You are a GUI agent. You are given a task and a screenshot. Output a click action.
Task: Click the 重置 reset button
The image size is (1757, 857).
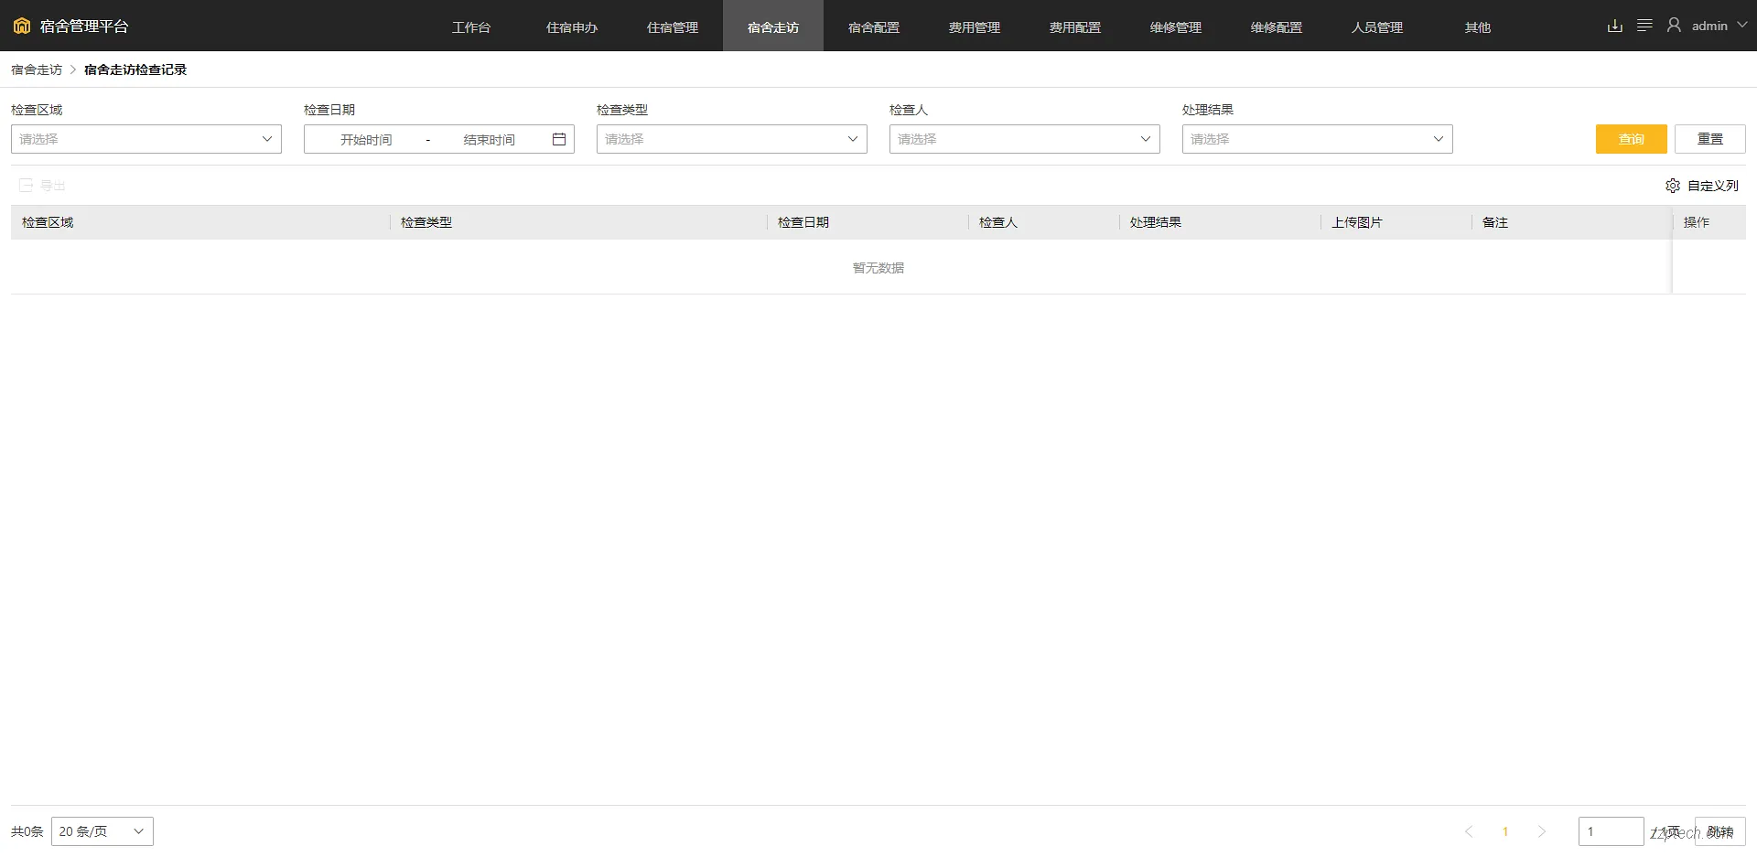[x=1709, y=139]
